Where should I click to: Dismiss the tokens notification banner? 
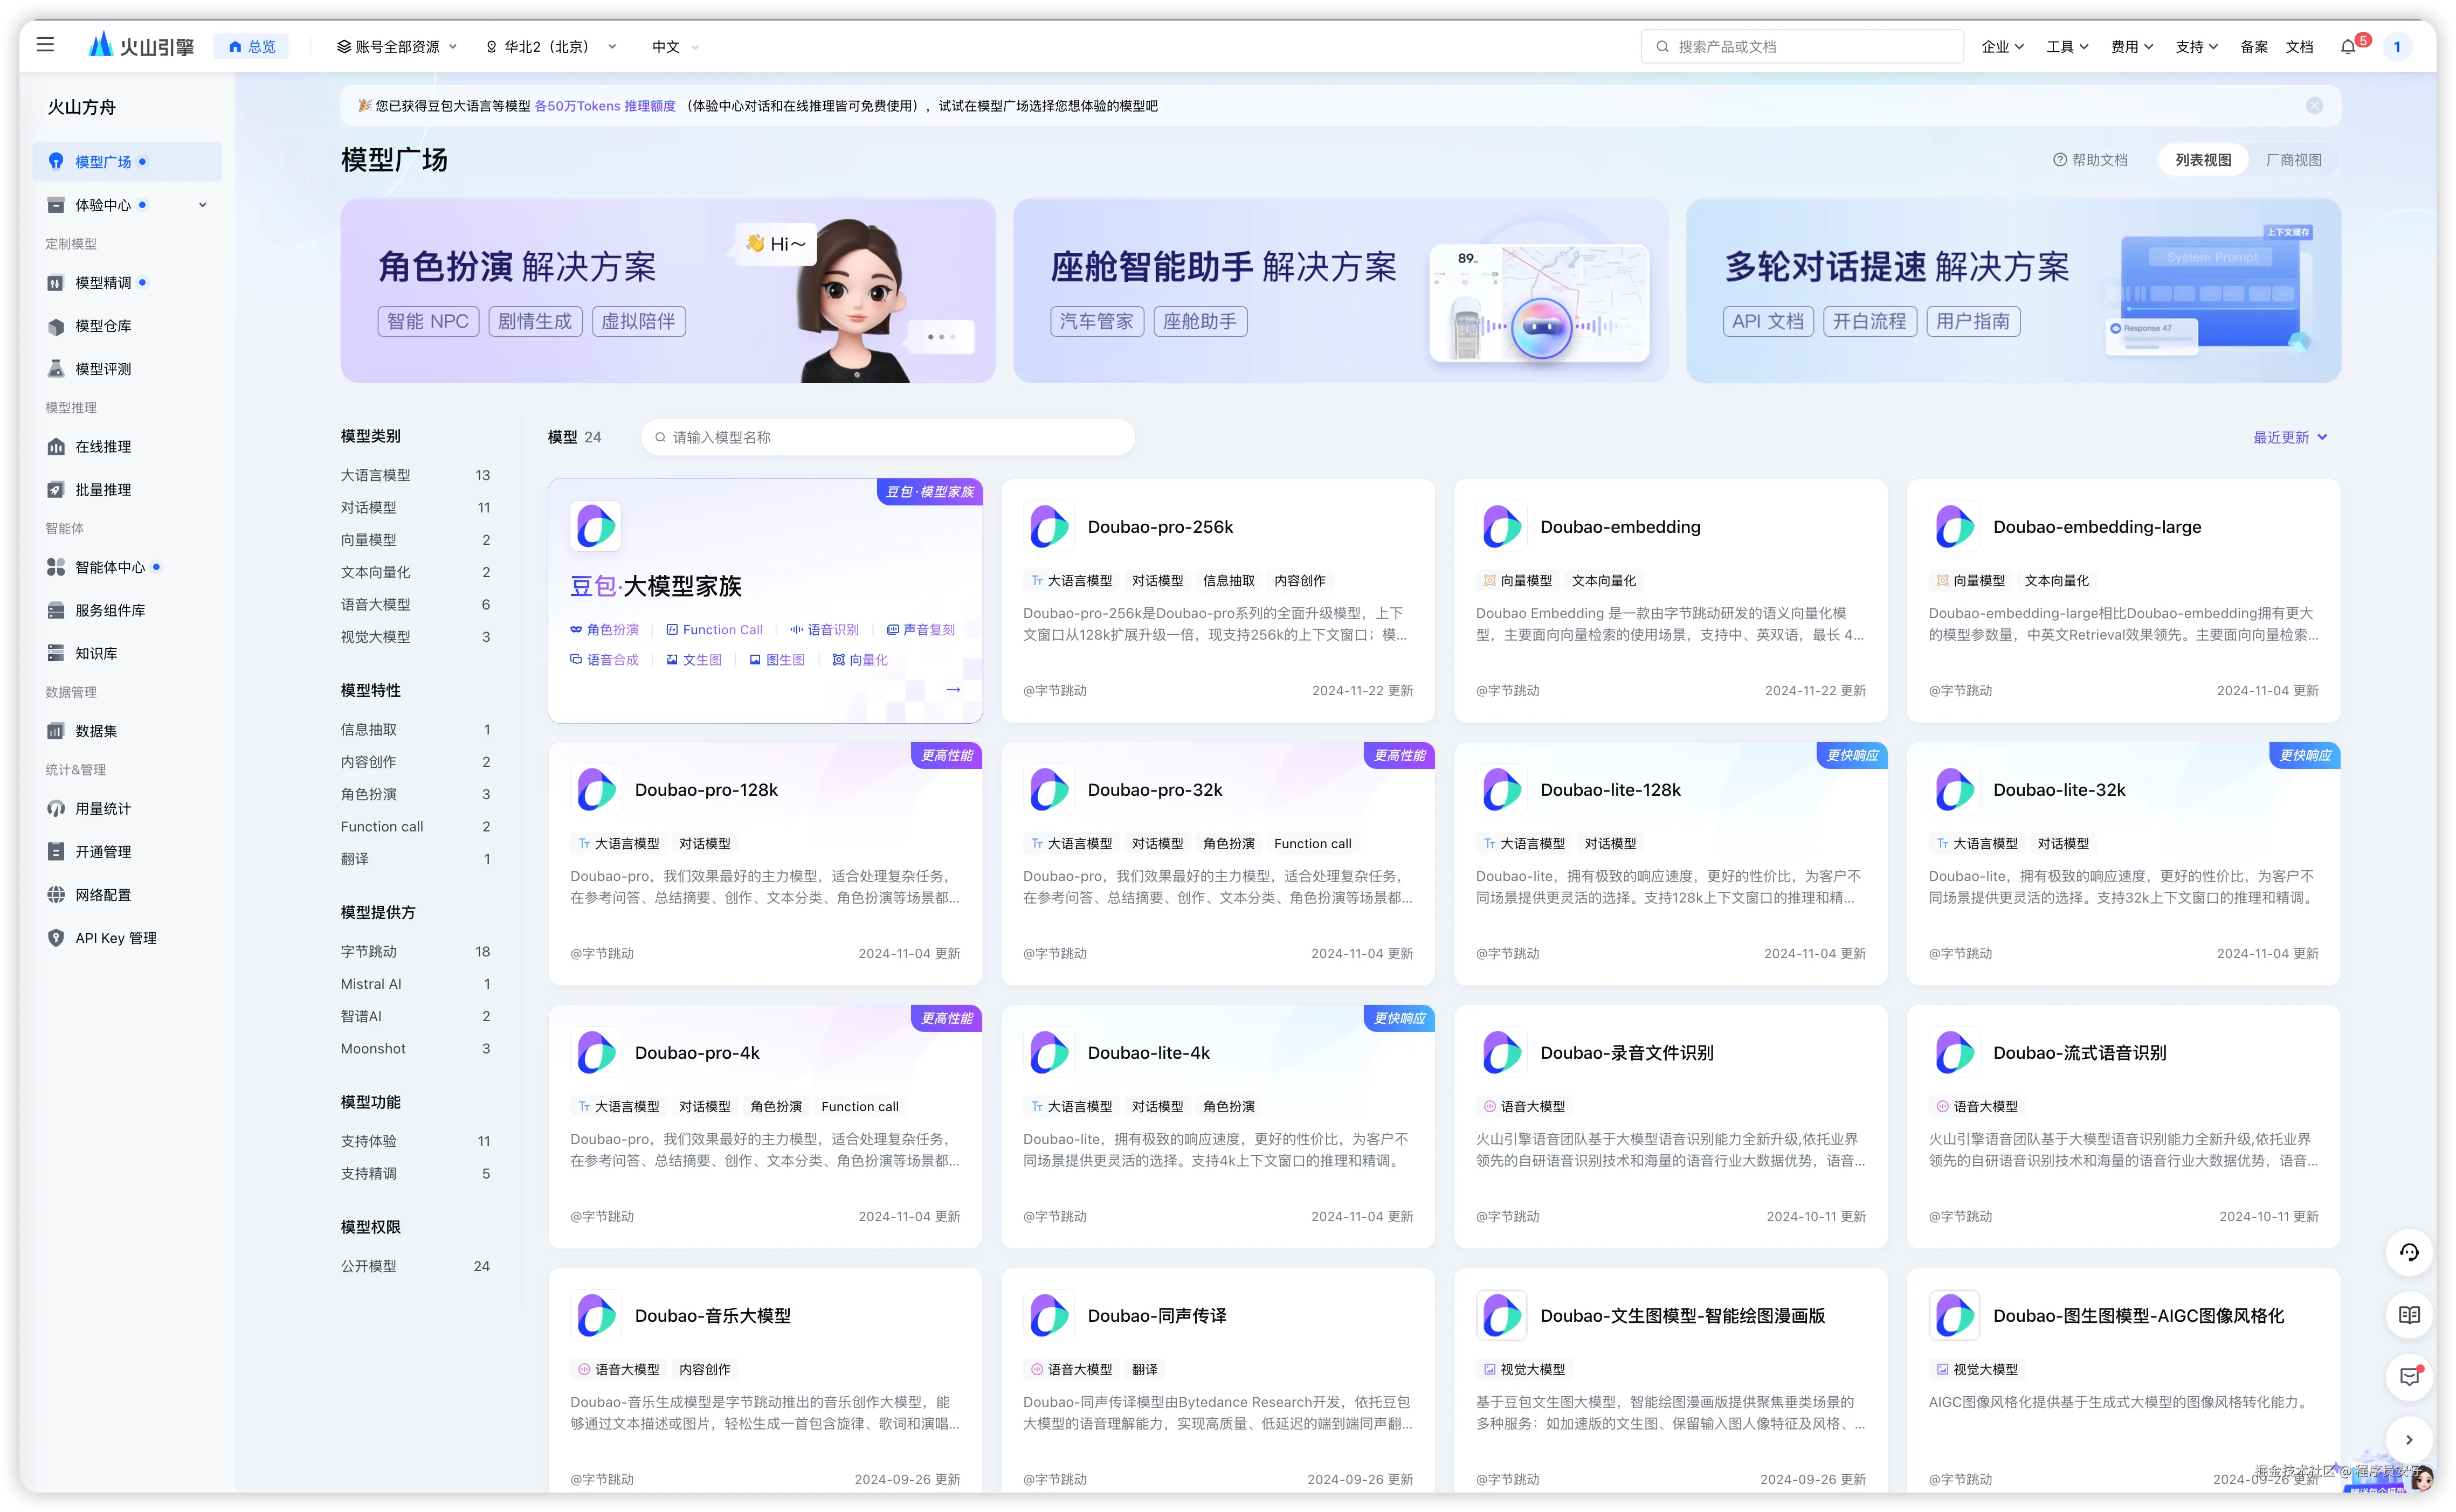(2314, 106)
